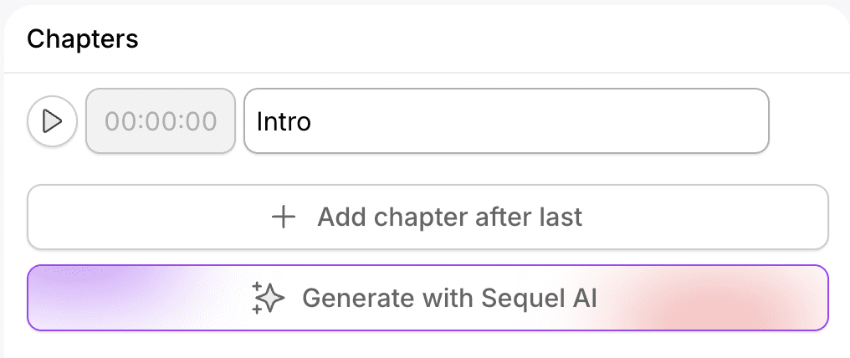Select the Chapters section heading
This screenshot has width=850, height=358.
82,38
